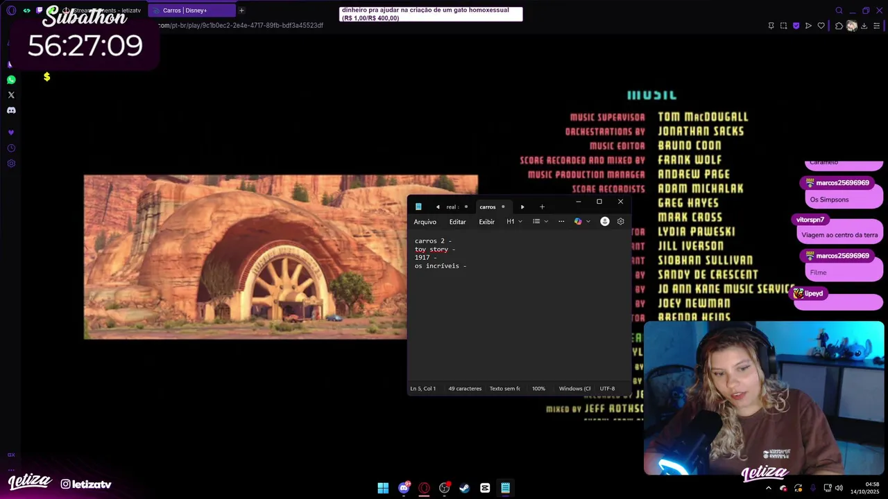Click the Notepad app icon in title bar

[418, 207]
